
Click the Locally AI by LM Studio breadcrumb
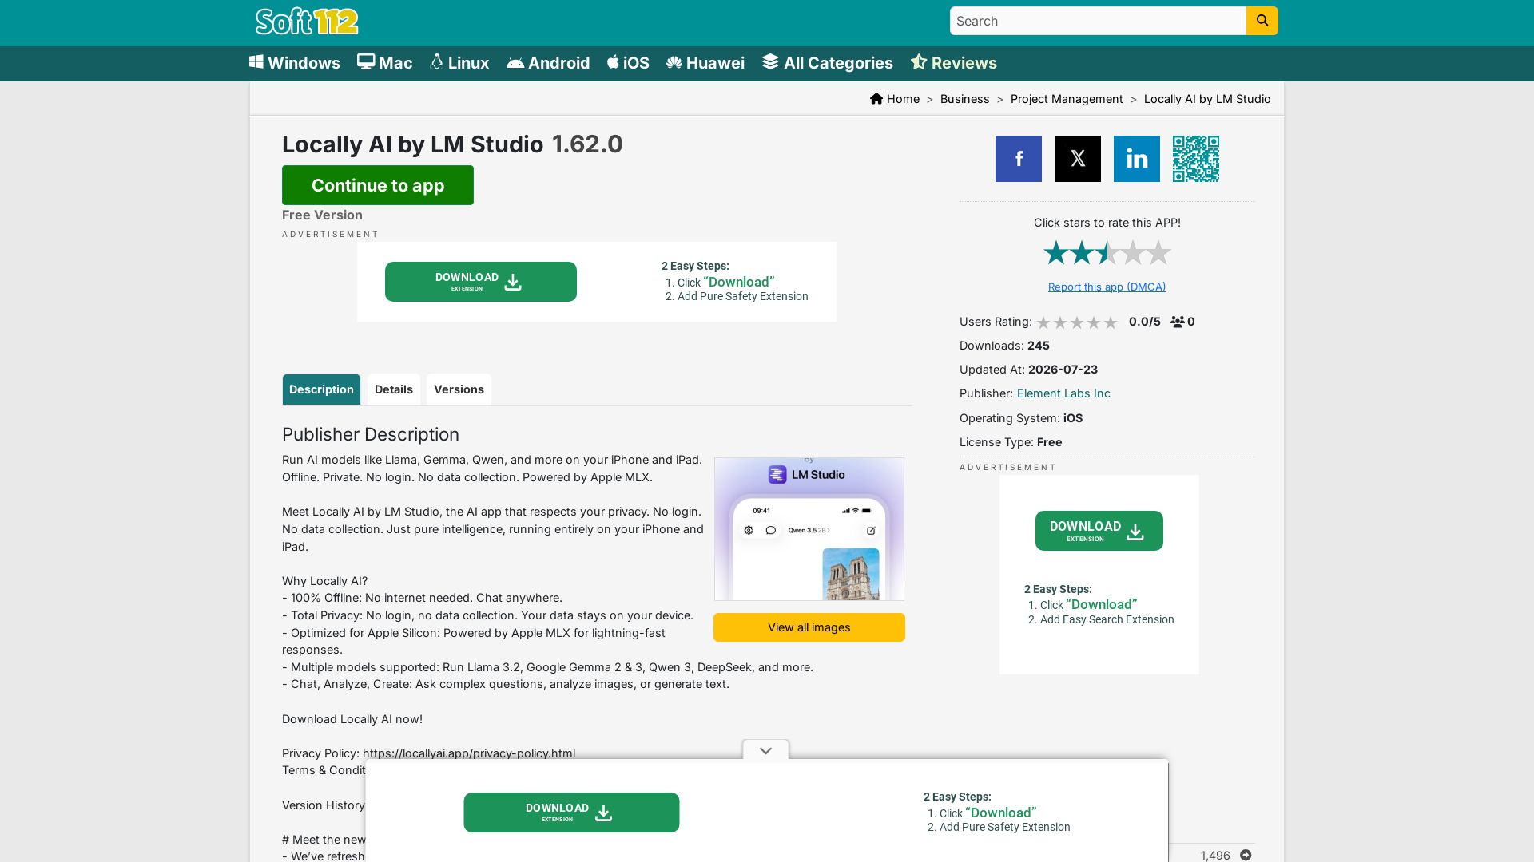pyautogui.click(x=1207, y=99)
